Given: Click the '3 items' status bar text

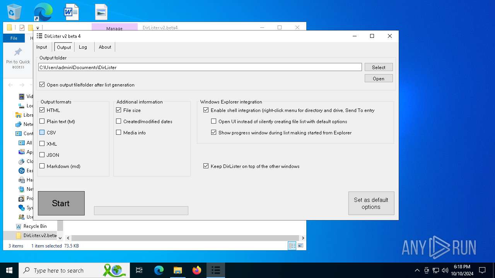Looking at the screenshot, I should [16, 246].
